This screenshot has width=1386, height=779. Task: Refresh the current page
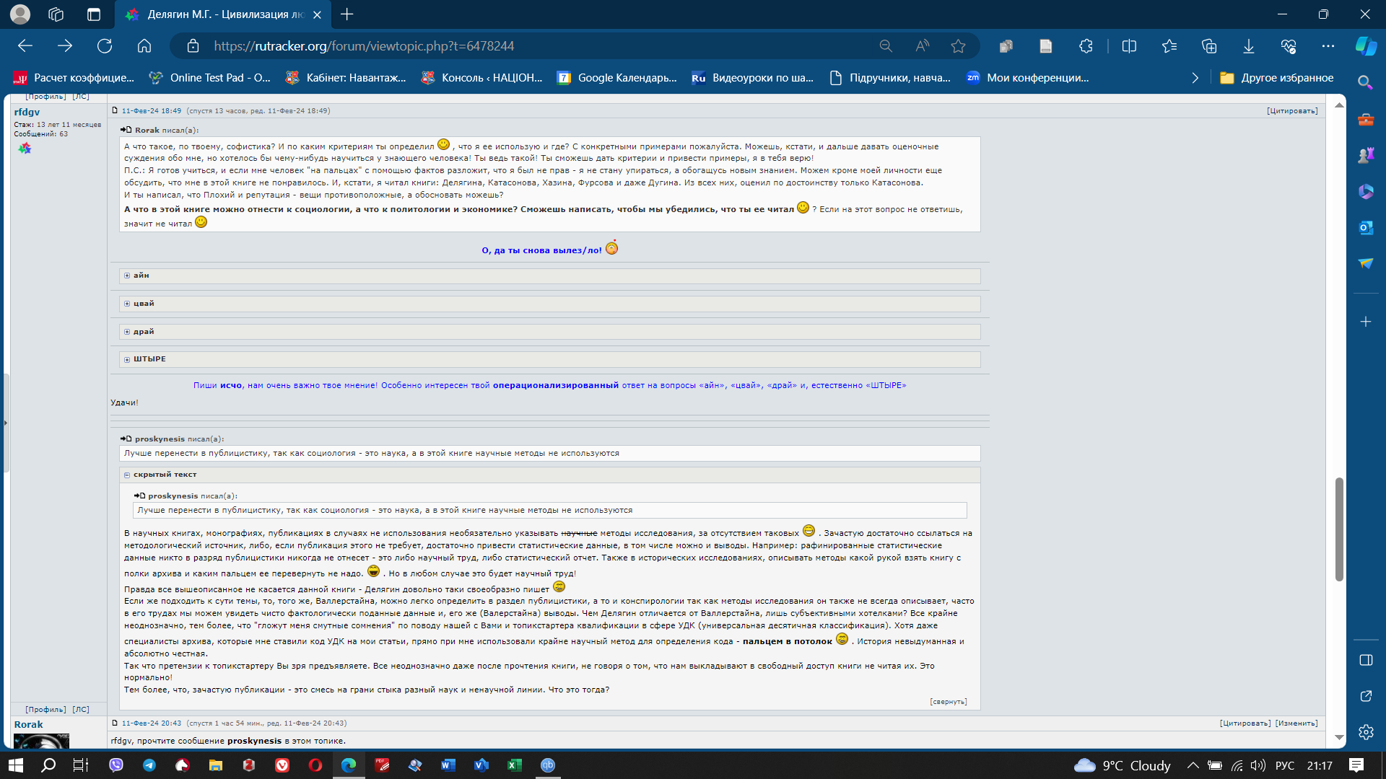click(x=105, y=46)
